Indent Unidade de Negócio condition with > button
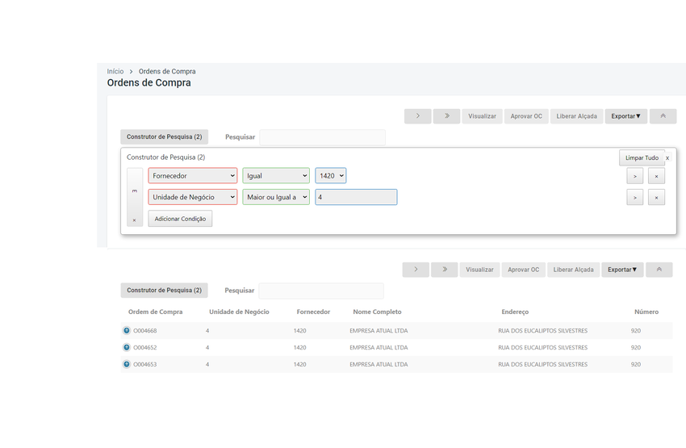The image size is (686, 448). click(635, 198)
